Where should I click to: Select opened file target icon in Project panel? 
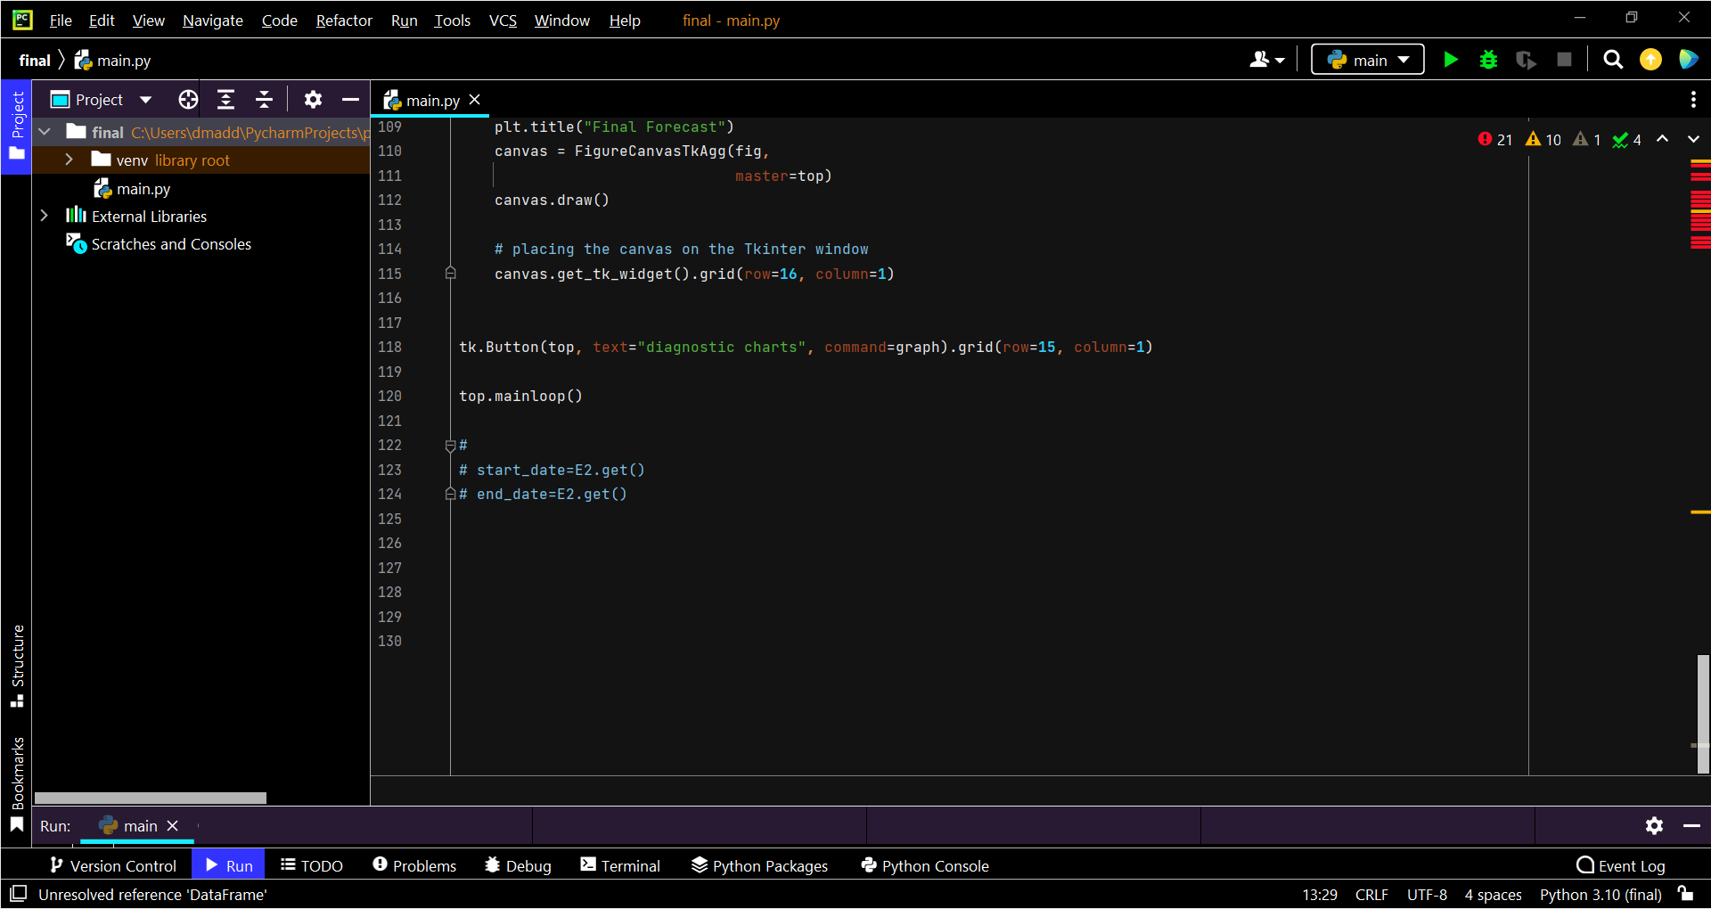click(188, 100)
